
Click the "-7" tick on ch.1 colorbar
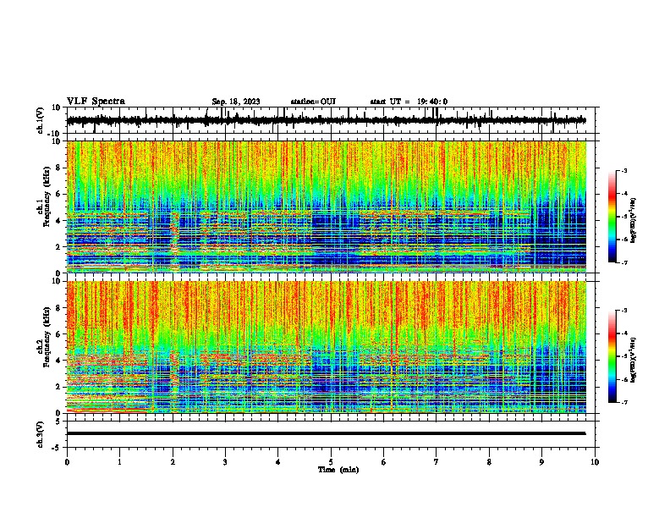(624, 262)
